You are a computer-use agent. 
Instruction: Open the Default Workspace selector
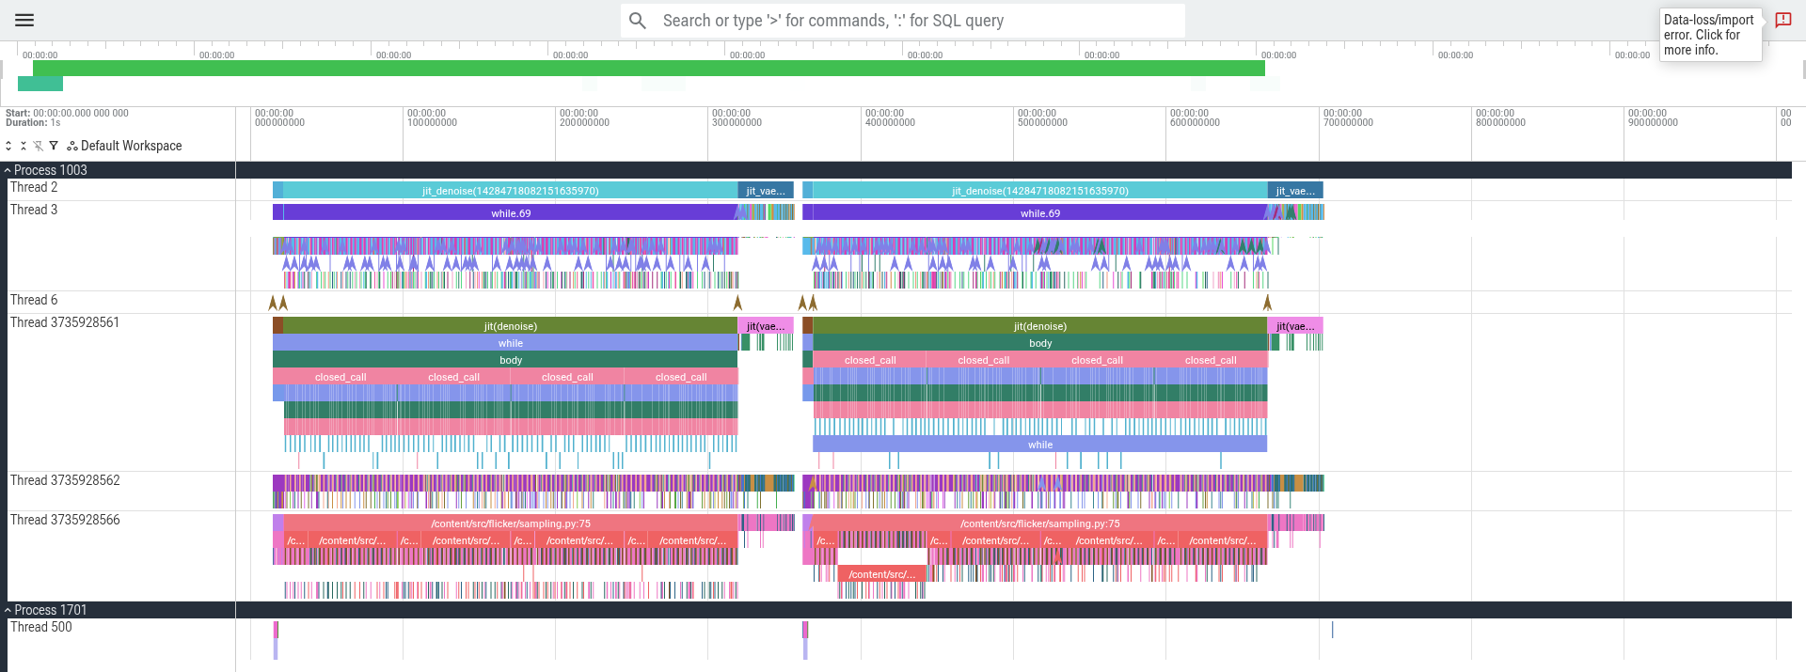click(125, 146)
